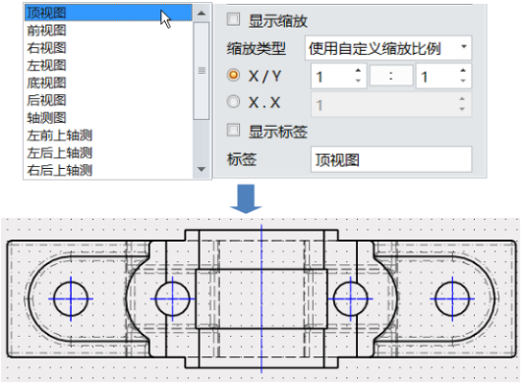Select 底视图 in the view list
The height and width of the screenshot is (382, 521).
(108, 82)
